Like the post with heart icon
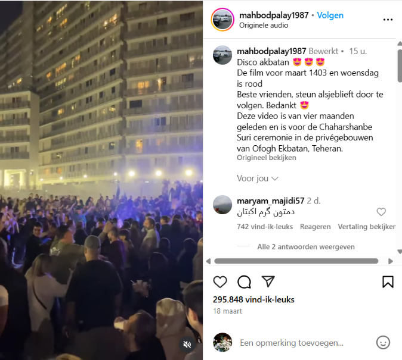Screen dimensions: 402x360 tap(220, 281)
